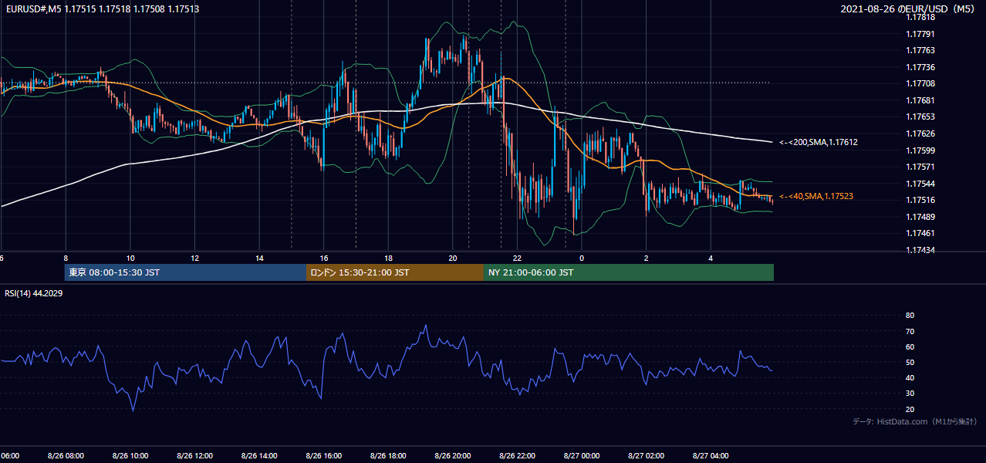Click price axis value 1.17461
The height and width of the screenshot is (463, 986).
click(920, 233)
